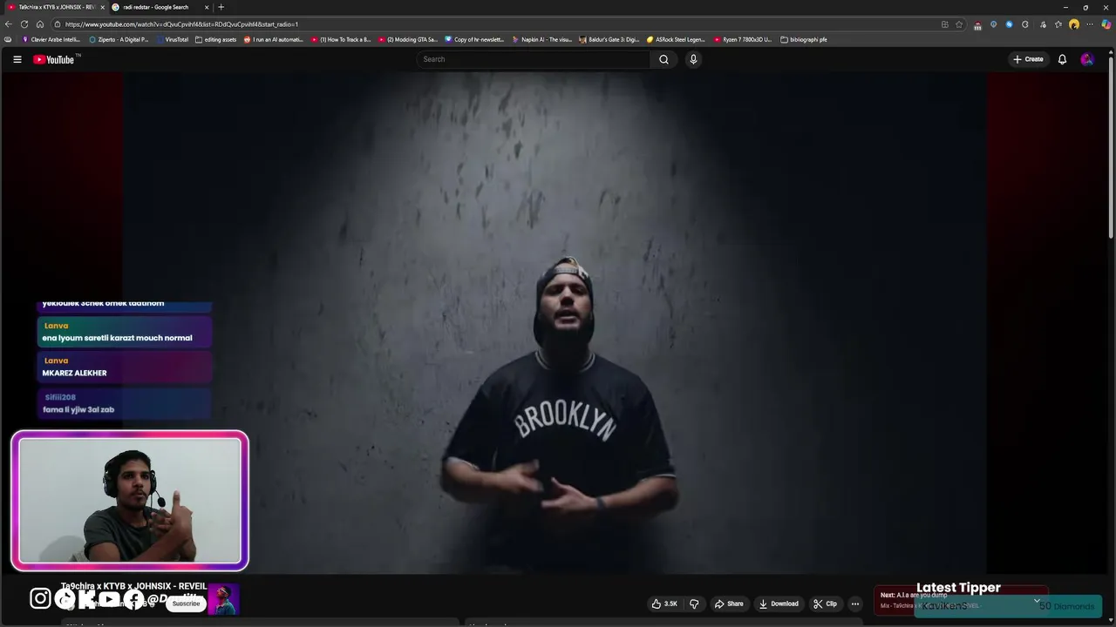
Task: Open the YouTube account avatar menu
Action: [1086, 59]
